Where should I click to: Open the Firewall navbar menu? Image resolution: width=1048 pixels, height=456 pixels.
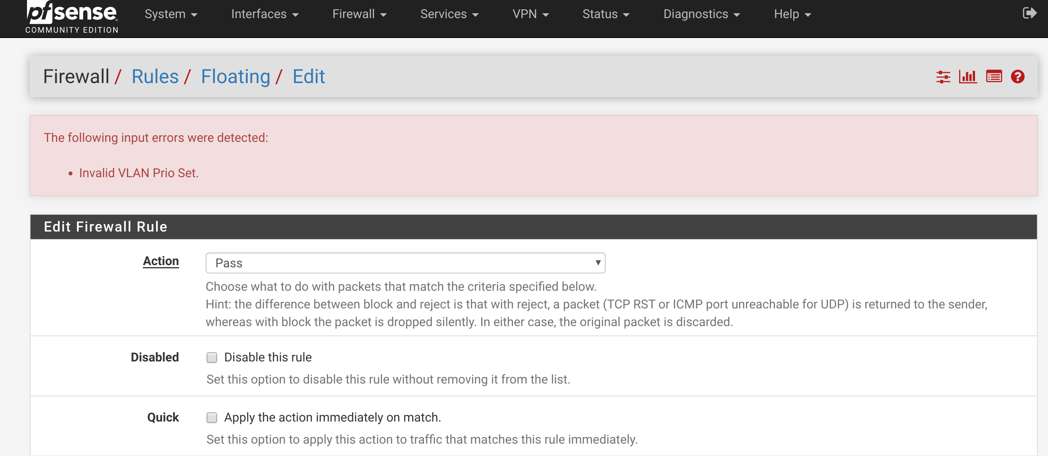coord(359,14)
